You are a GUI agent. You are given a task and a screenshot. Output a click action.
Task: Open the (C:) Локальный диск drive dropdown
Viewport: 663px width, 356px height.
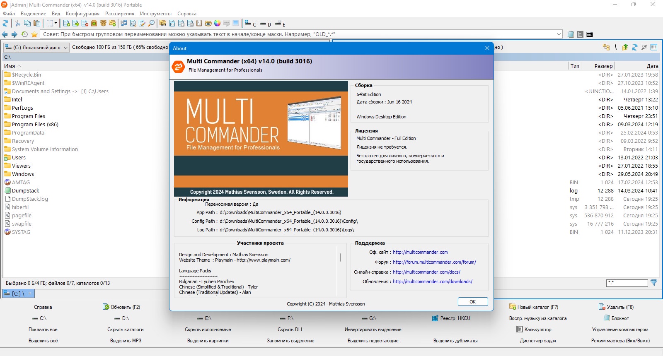click(x=36, y=47)
